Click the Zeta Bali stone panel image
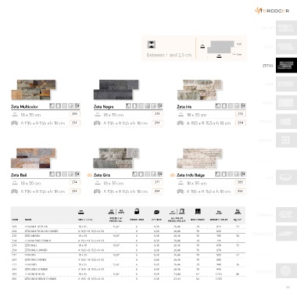The image size is (297, 297). (x=34, y=159)
